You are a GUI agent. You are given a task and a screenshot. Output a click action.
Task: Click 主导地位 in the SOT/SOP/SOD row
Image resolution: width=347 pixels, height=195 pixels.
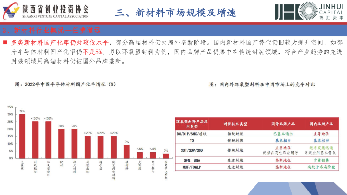(283, 148)
